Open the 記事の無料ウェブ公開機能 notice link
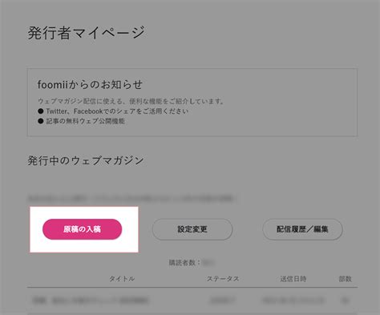The image size is (380, 315). tap(85, 121)
